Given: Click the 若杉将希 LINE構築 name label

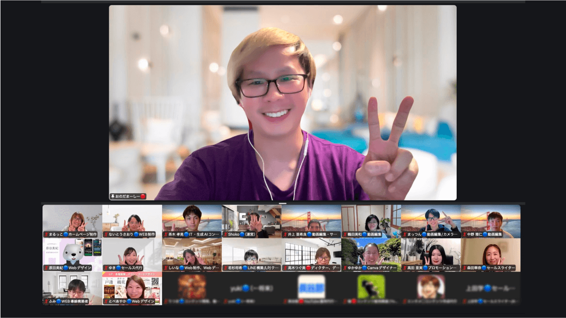Looking at the screenshot, I should pos(254,268).
